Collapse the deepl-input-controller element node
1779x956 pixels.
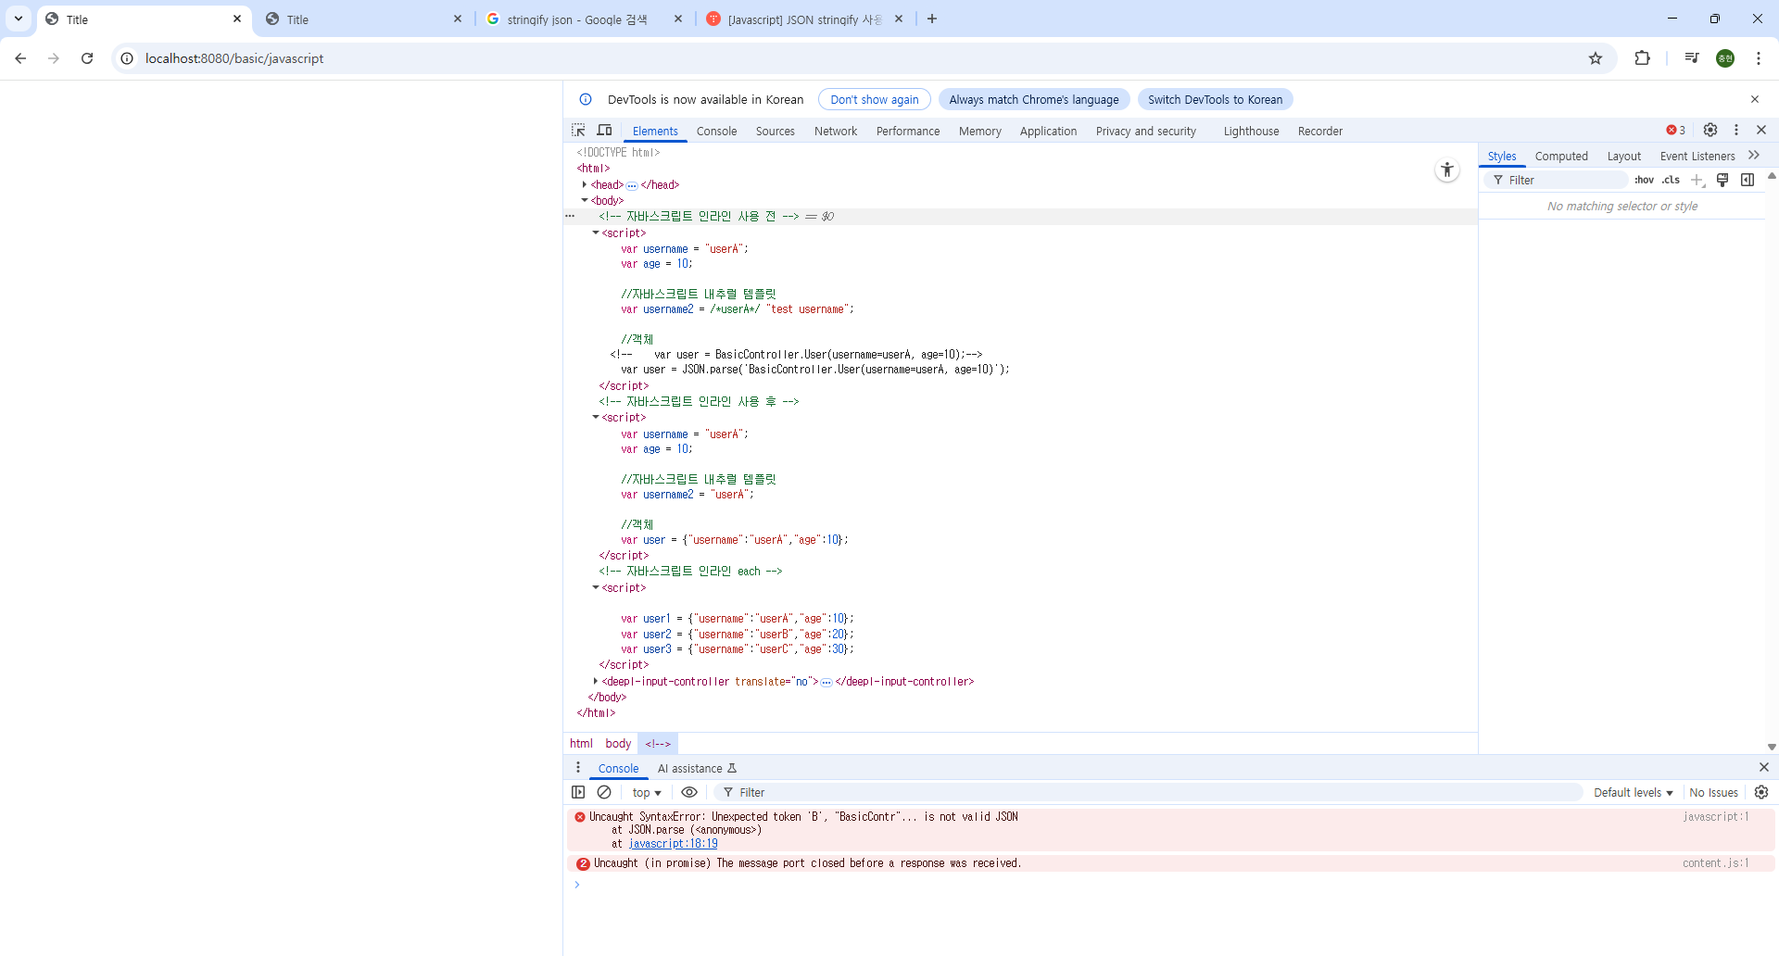(x=595, y=681)
